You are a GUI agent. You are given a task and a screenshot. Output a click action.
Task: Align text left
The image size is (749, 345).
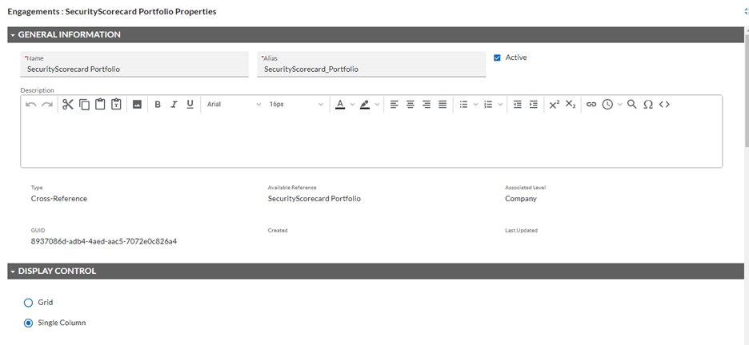pos(394,105)
